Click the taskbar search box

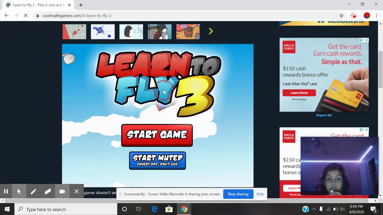tap(66, 209)
